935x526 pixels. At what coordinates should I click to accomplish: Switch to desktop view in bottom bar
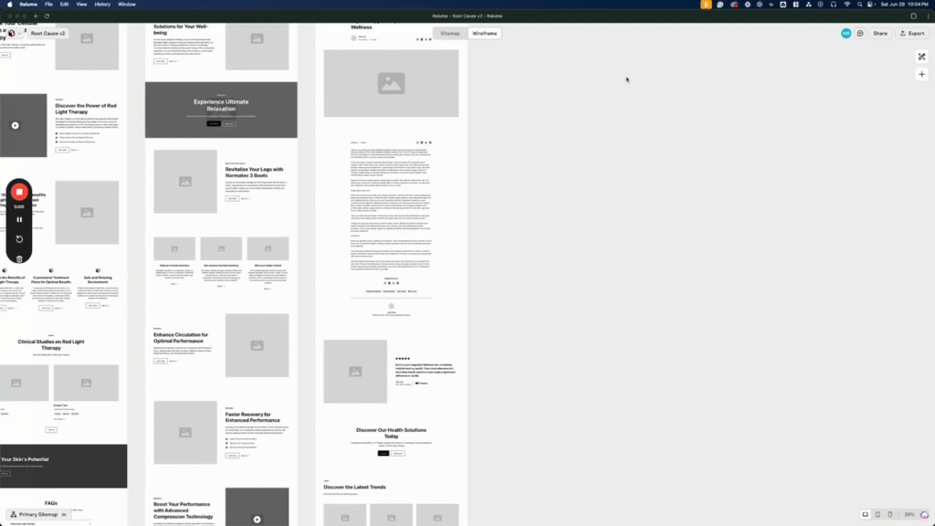point(865,514)
